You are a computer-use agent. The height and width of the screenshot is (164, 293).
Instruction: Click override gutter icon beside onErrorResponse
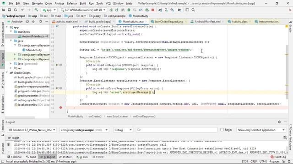[x=57, y=88]
